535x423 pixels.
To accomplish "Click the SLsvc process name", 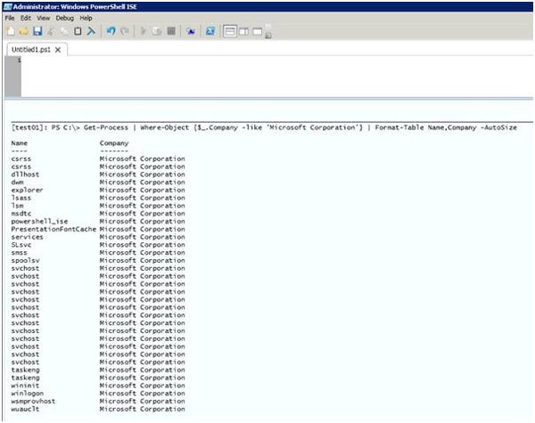I will pos(21,245).
